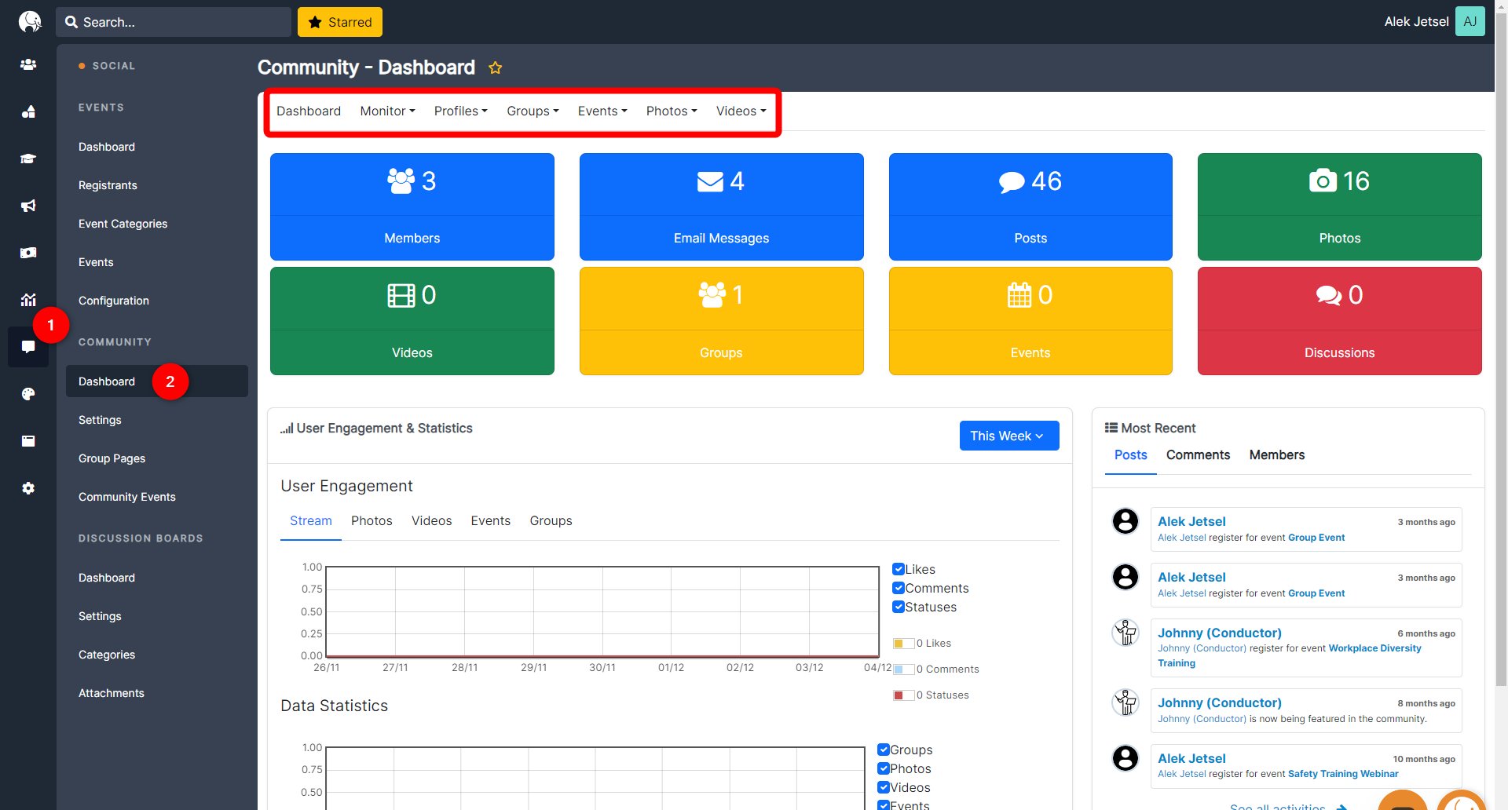This screenshot has width=1508, height=810.
Task: Expand the Photos dropdown in top menu
Action: click(x=672, y=111)
